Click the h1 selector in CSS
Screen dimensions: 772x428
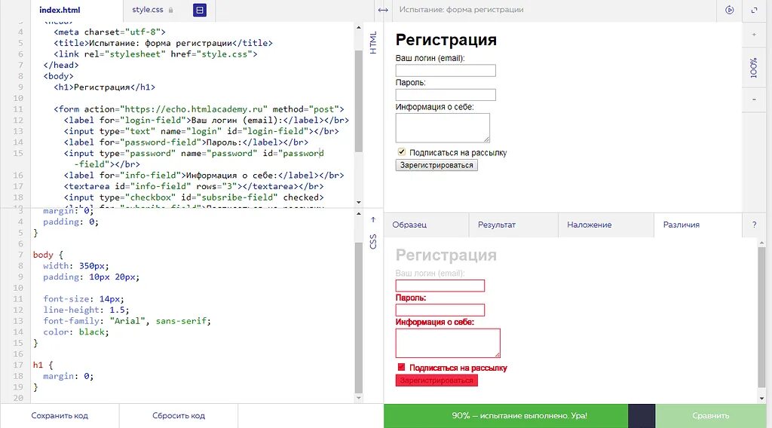[x=38, y=365]
